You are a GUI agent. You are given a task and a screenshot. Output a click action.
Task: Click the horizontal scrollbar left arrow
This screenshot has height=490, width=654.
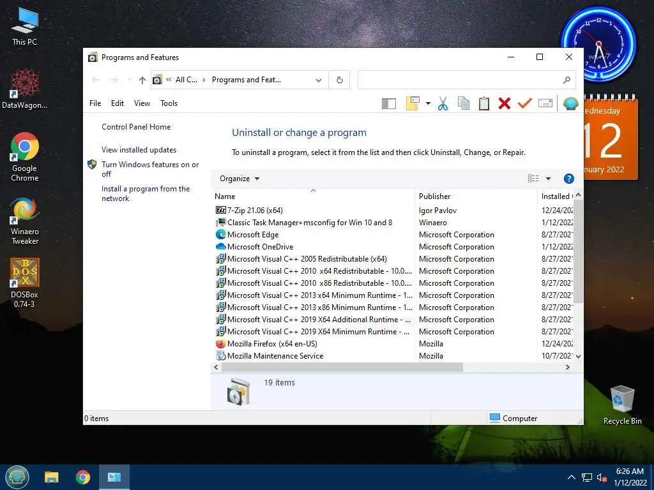point(216,367)
